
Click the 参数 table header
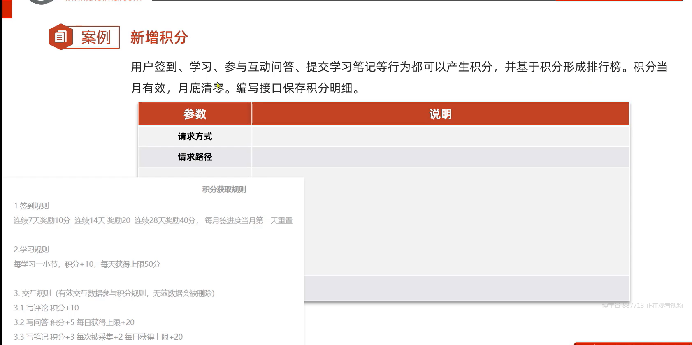[195, 114]
